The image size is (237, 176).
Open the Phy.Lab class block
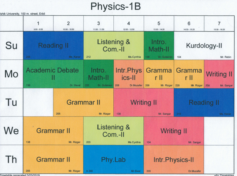[x=113, y=159]
